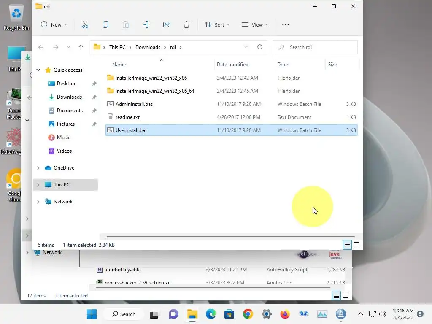Open Firefox on taskbar

click(x=285, y=314)
